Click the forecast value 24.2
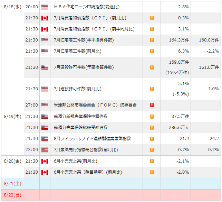222x202 pixels. [x=214, y=139]
